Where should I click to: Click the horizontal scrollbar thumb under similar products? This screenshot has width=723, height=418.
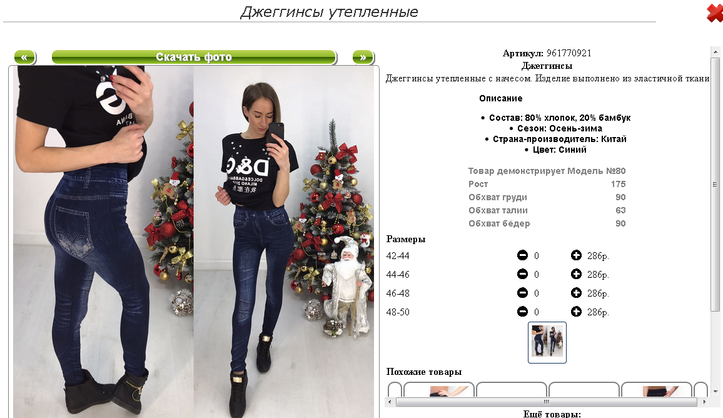(x=547, y=402)
